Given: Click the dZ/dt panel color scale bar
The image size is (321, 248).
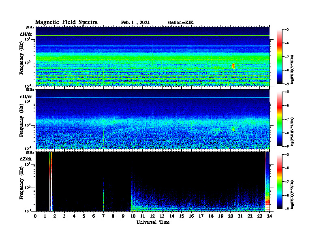Looking at the screenshot, I should click(x=280, y=182).
